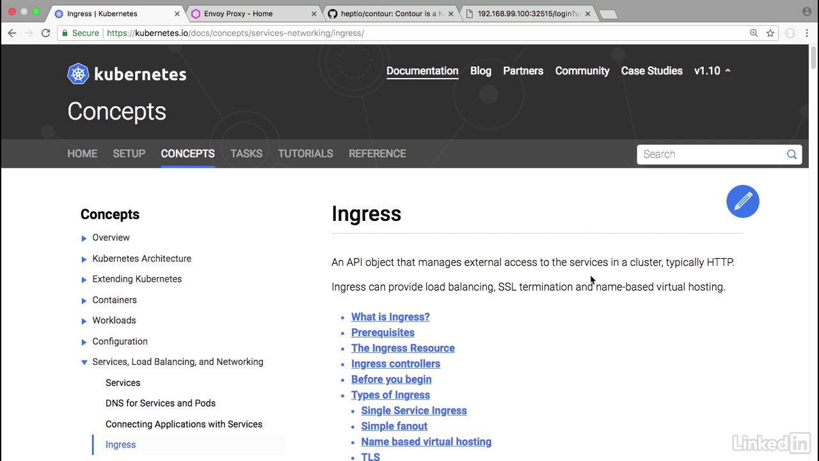Go to the Blog page
The height and width of the screenshot is (461, 819).
pos(481,71)
